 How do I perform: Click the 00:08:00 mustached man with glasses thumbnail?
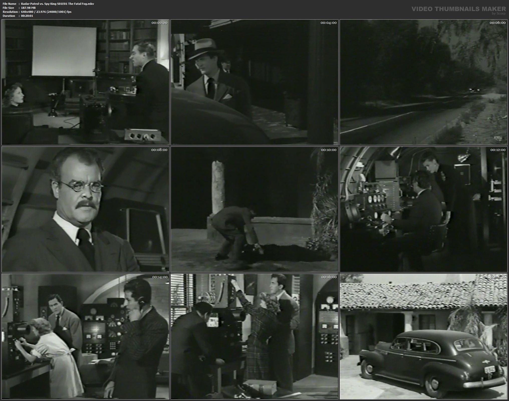coord(85,209)
